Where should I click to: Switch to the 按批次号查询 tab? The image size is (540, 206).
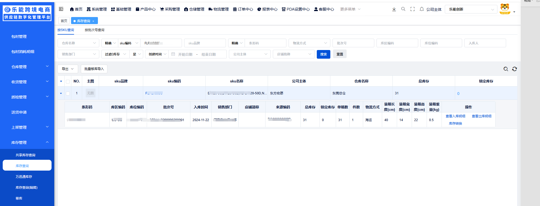(x=94, y=30)
